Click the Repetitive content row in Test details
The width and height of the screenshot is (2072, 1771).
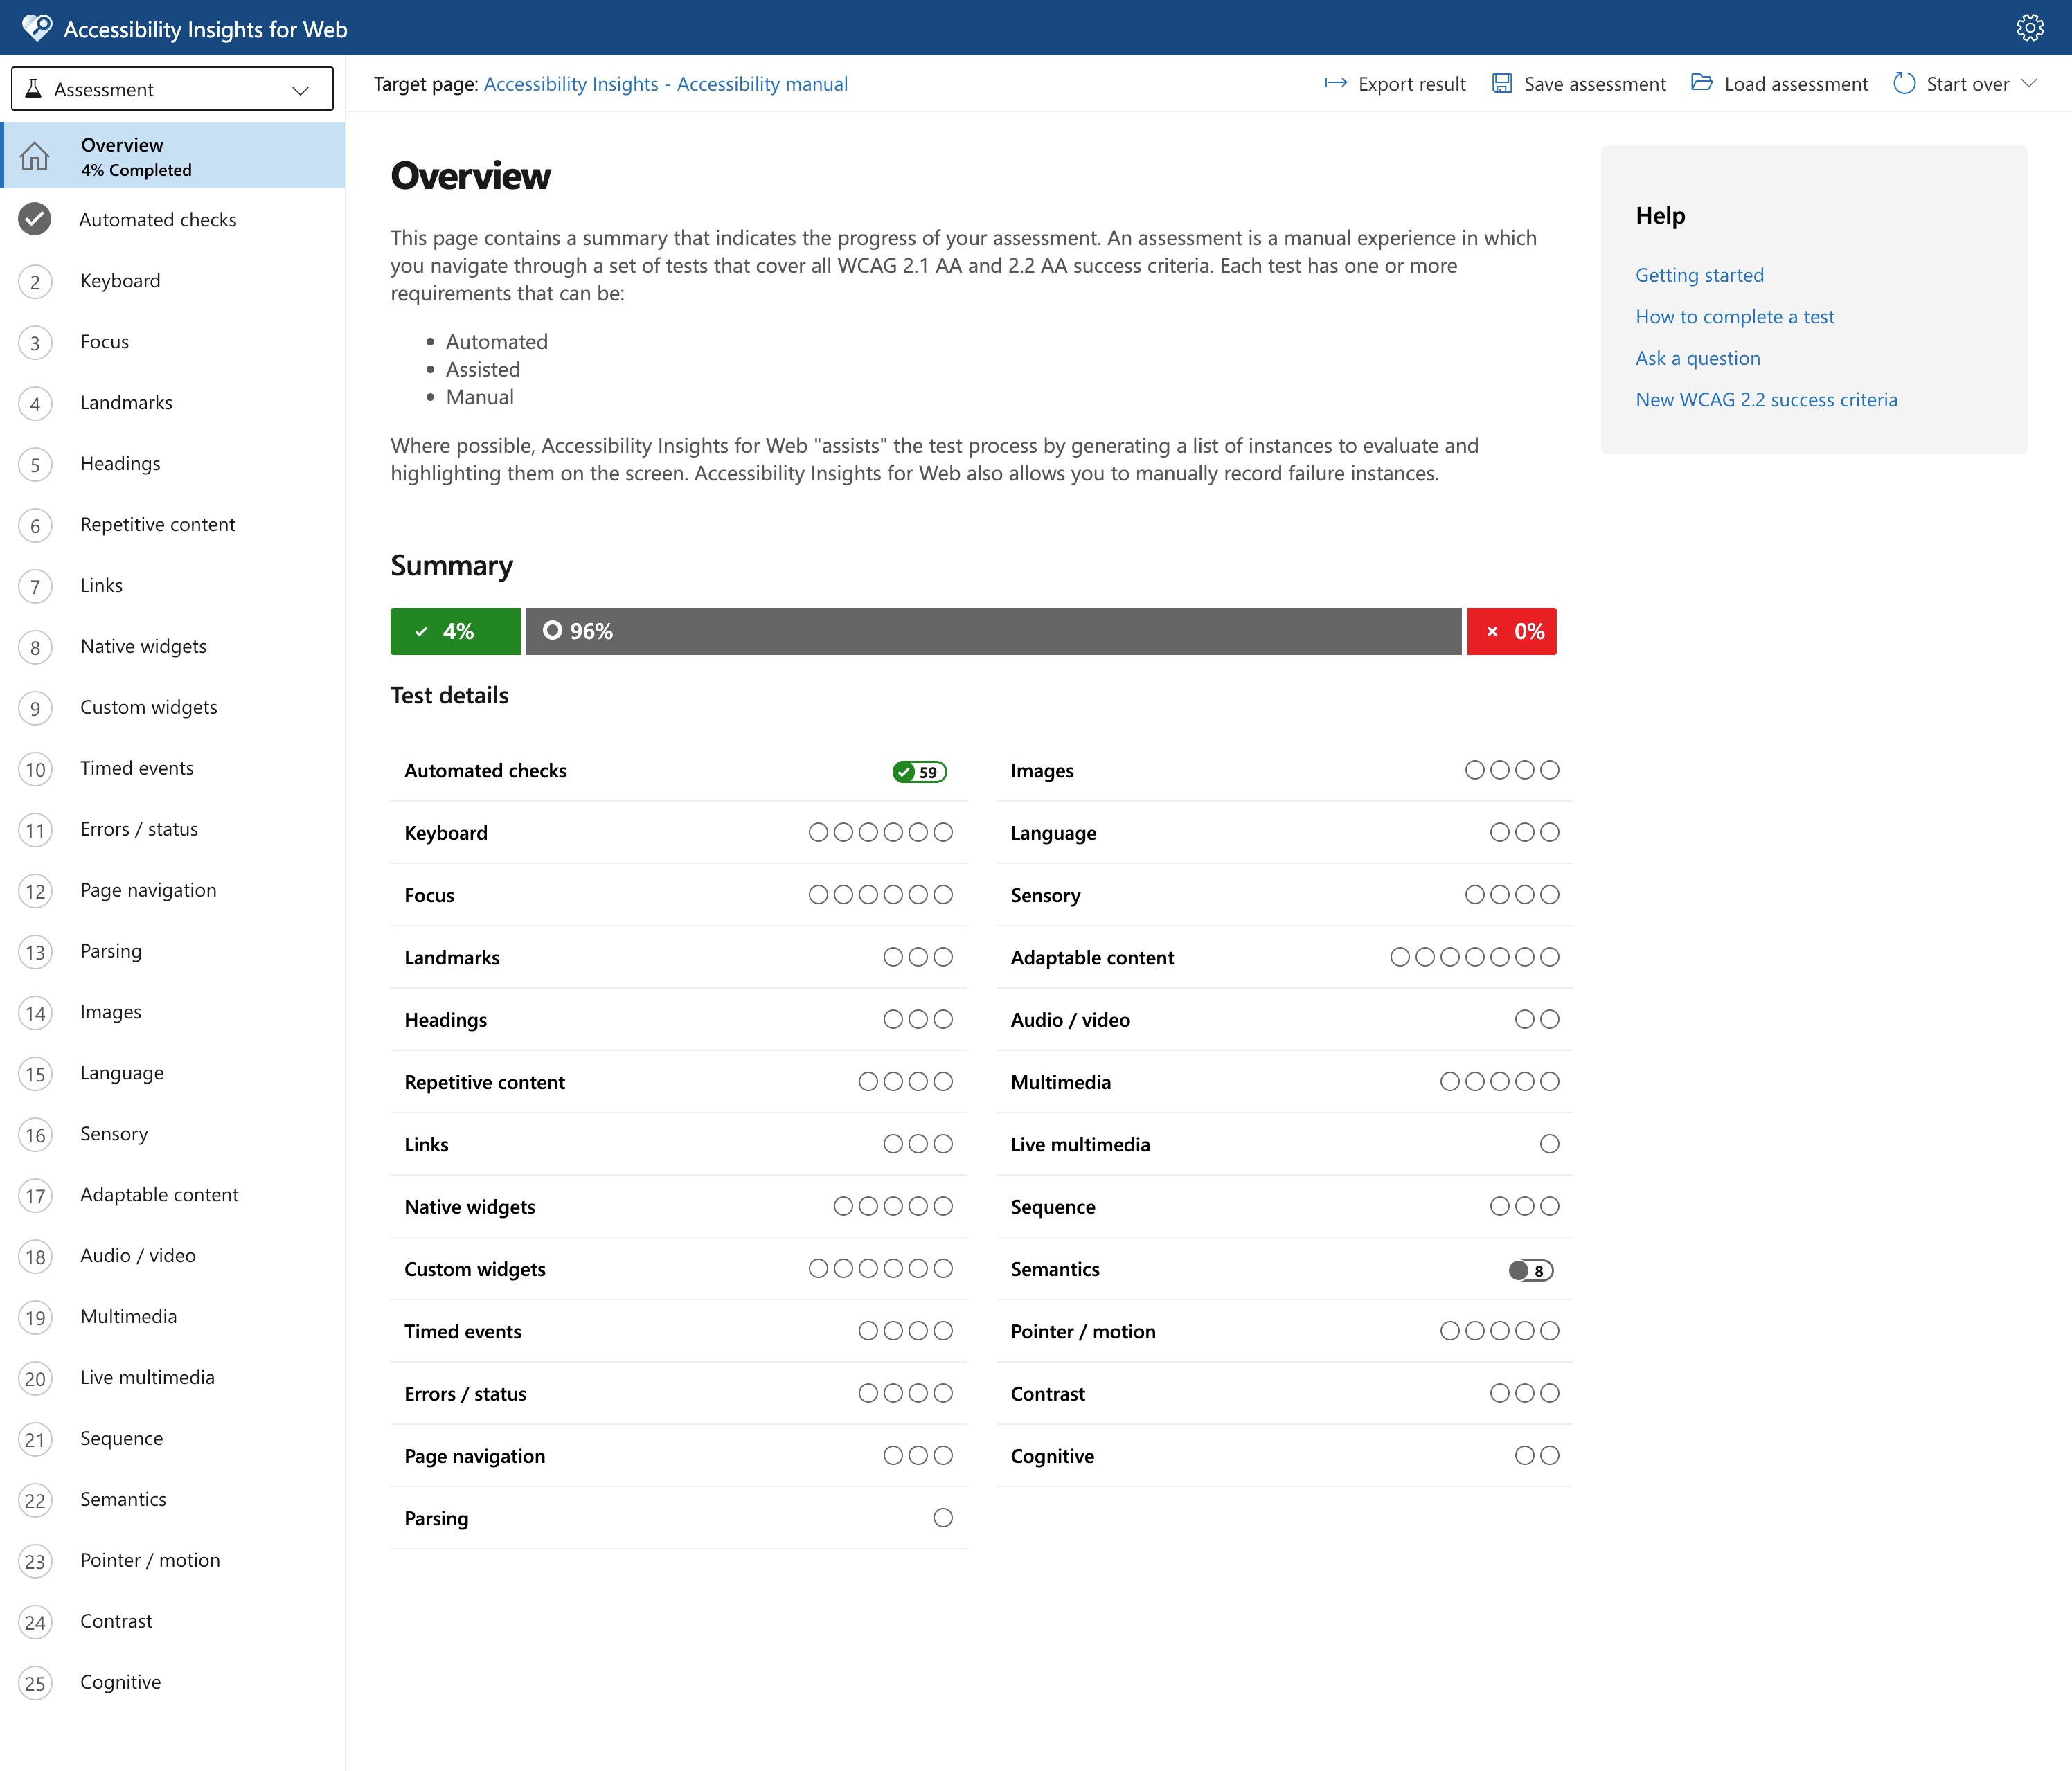pyautogui.click(x=678, y=1082)
